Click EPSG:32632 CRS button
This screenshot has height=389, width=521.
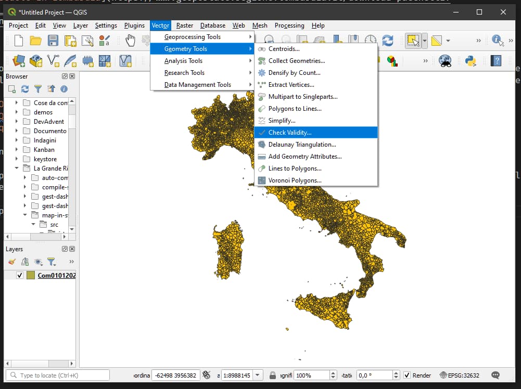tap(459, 375)
